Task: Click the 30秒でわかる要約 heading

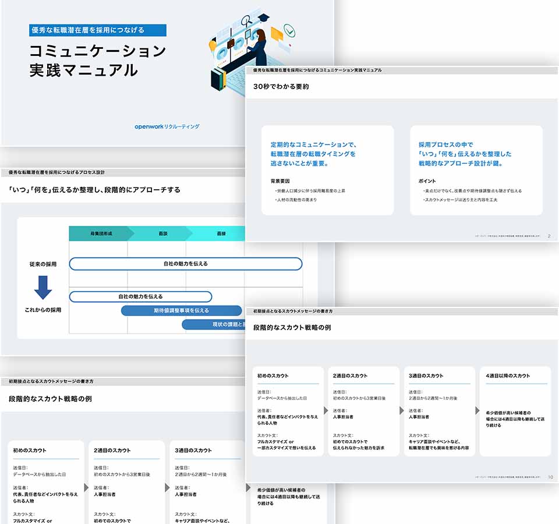Action: pyautogui.click(x=281, y=86)
